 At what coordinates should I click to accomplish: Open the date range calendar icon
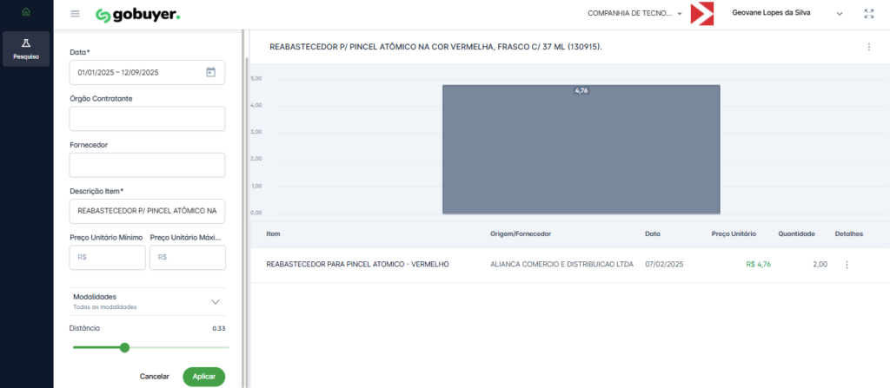210,72
